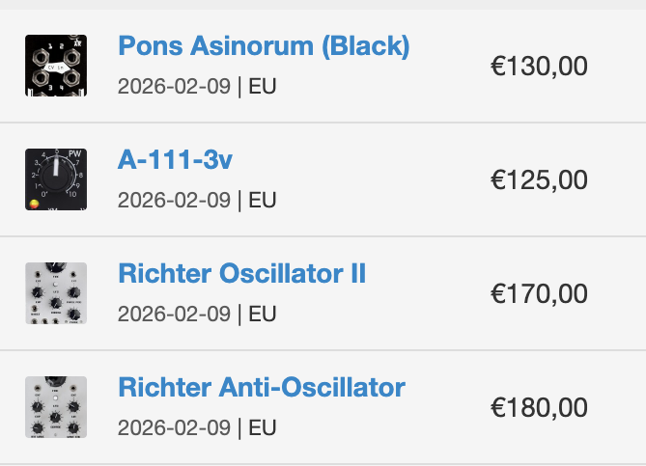Open the A-111-3v listing title
The image size is (646, 466).
click(175, 159)
